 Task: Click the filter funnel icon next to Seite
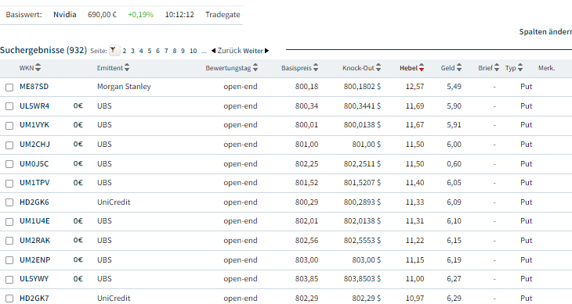[114, 50]
